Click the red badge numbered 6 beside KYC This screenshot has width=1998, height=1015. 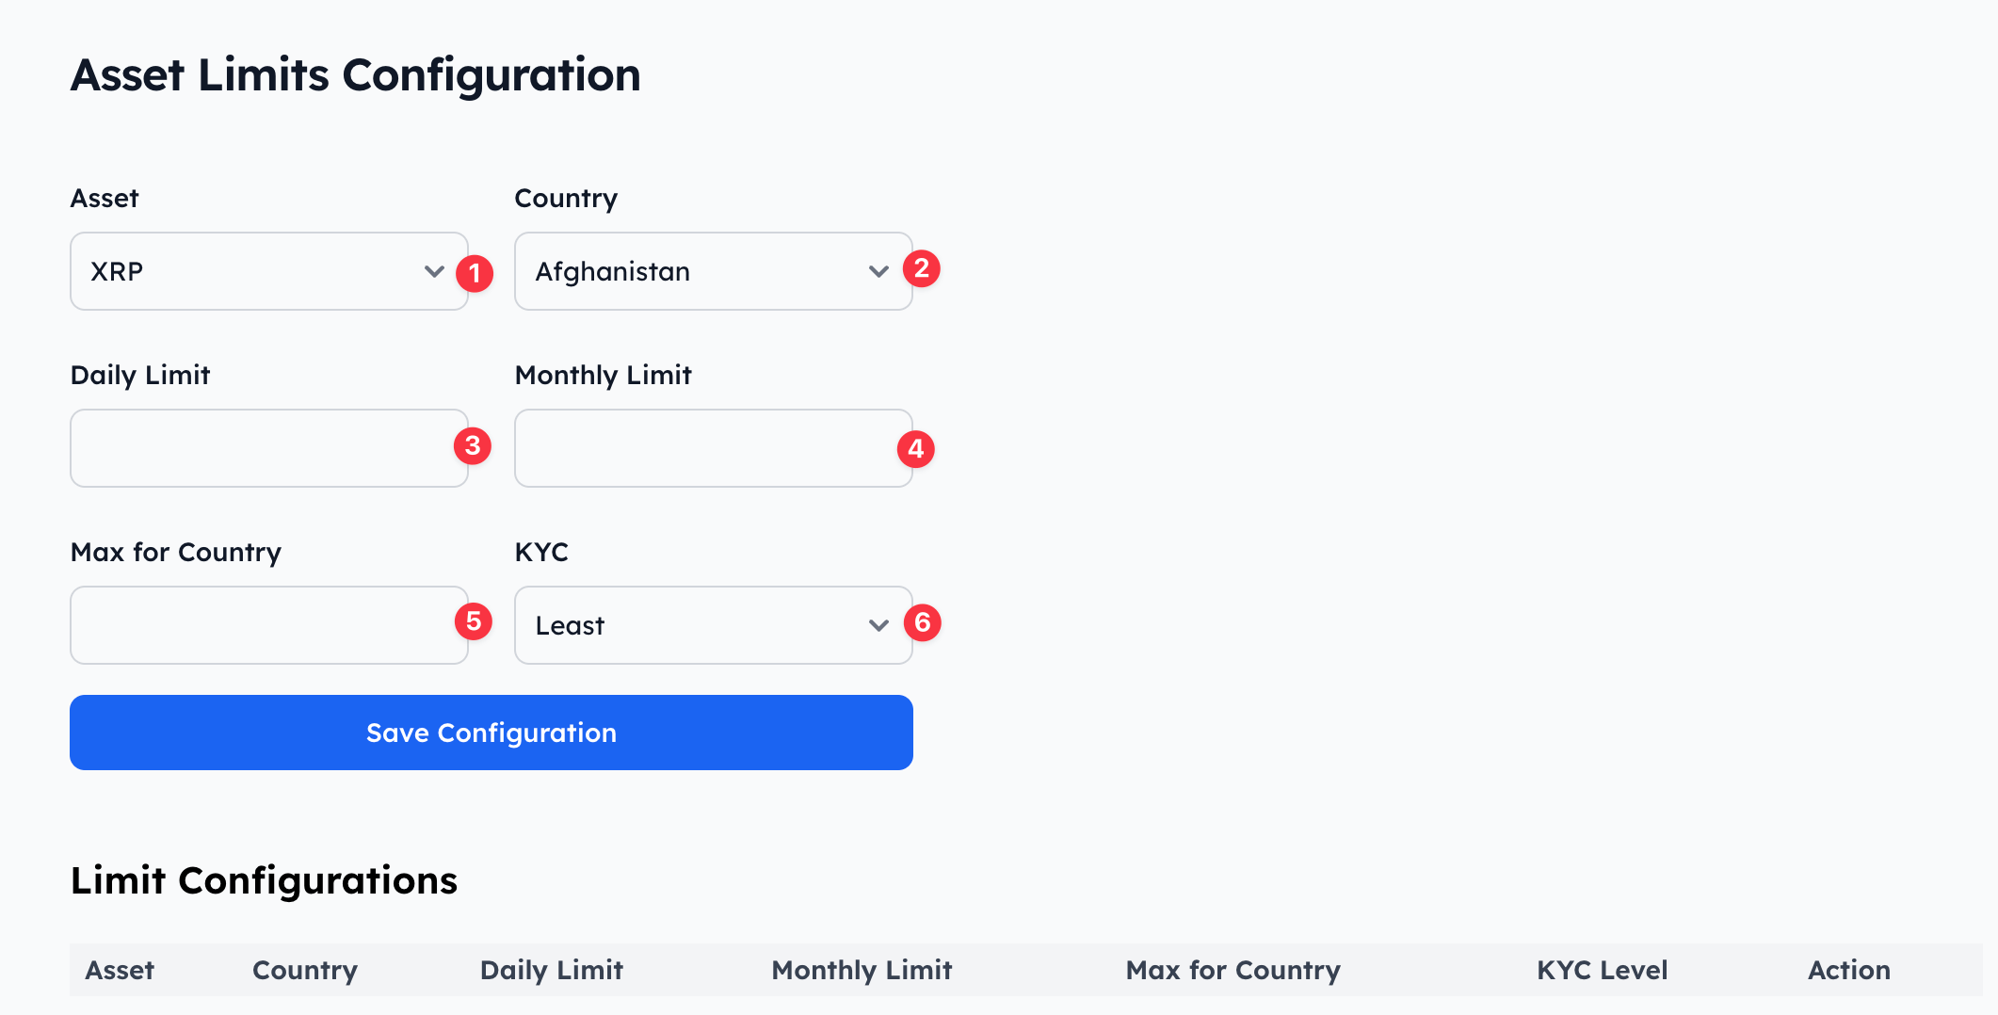point(924,622)
